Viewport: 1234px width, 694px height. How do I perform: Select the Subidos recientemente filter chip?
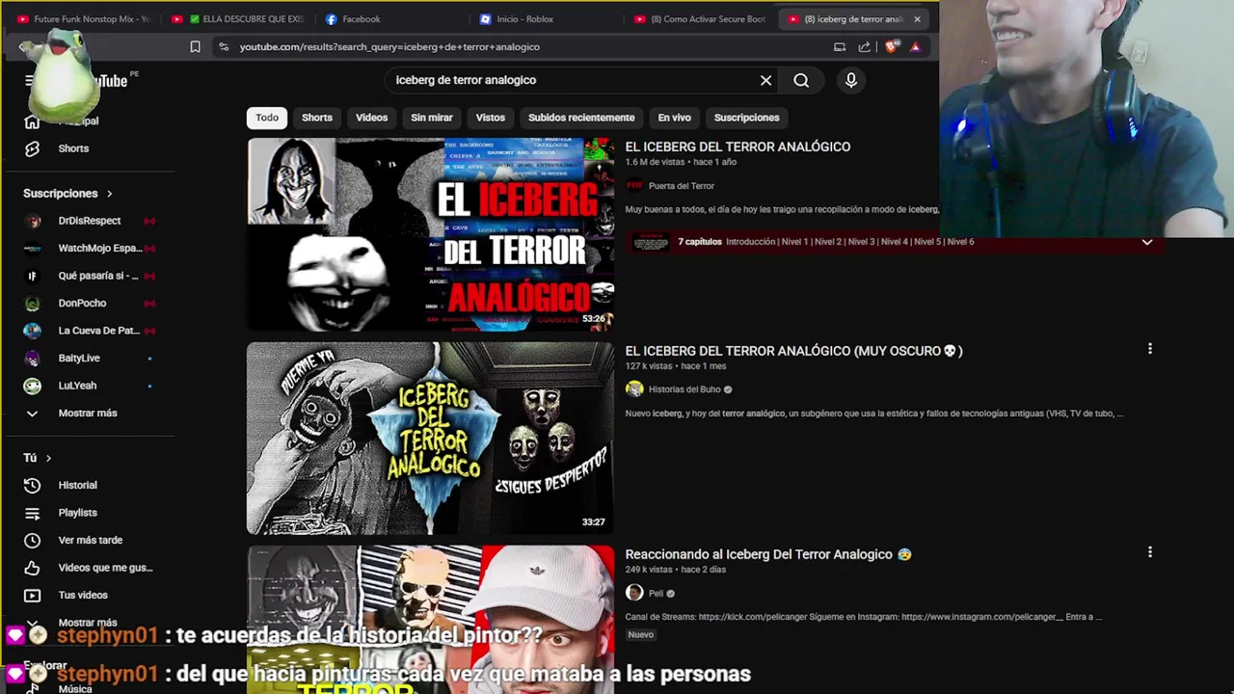581,118
